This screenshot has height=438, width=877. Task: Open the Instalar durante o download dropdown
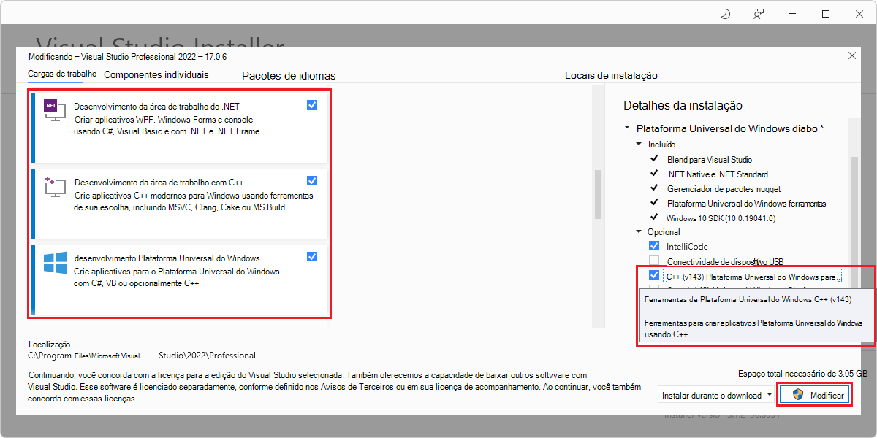coord(716,395)
